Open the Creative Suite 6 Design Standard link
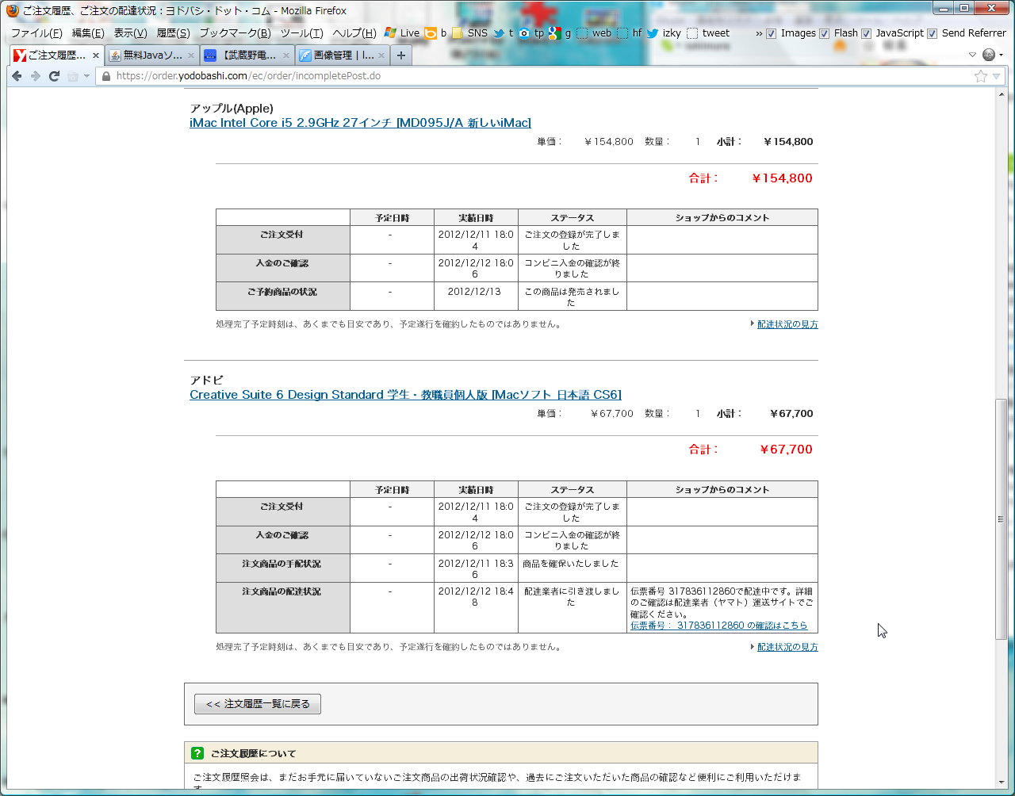 (405, 395)
